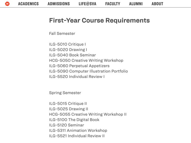Viewport: 191px width, 143px height.
Task: Click the red SVA logo icon
Action: (7, 4)
